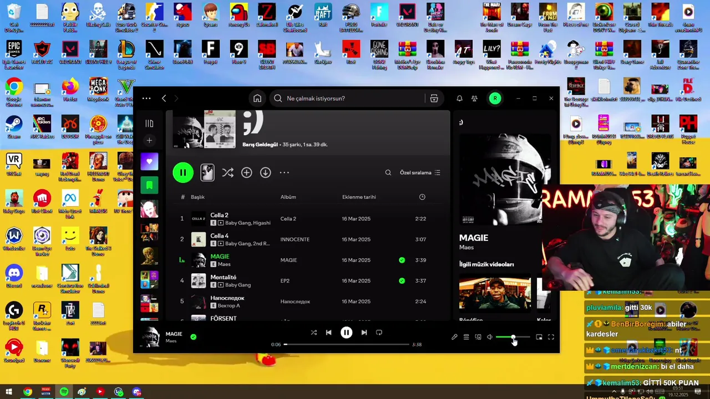
Task: Select the Raft desktop game icon
Action: tap(323, 15)
